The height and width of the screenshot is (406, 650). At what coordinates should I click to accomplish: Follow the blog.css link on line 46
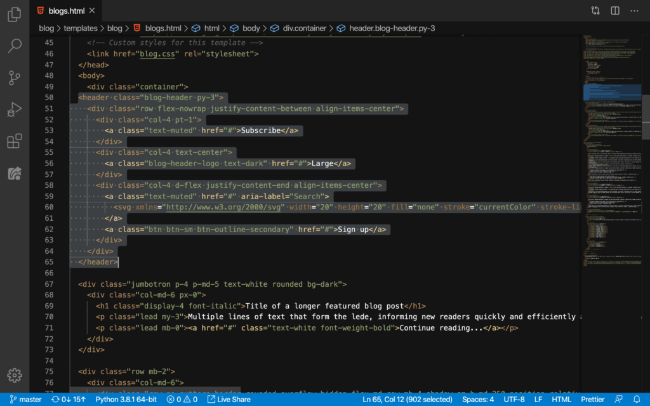[157, 54]
